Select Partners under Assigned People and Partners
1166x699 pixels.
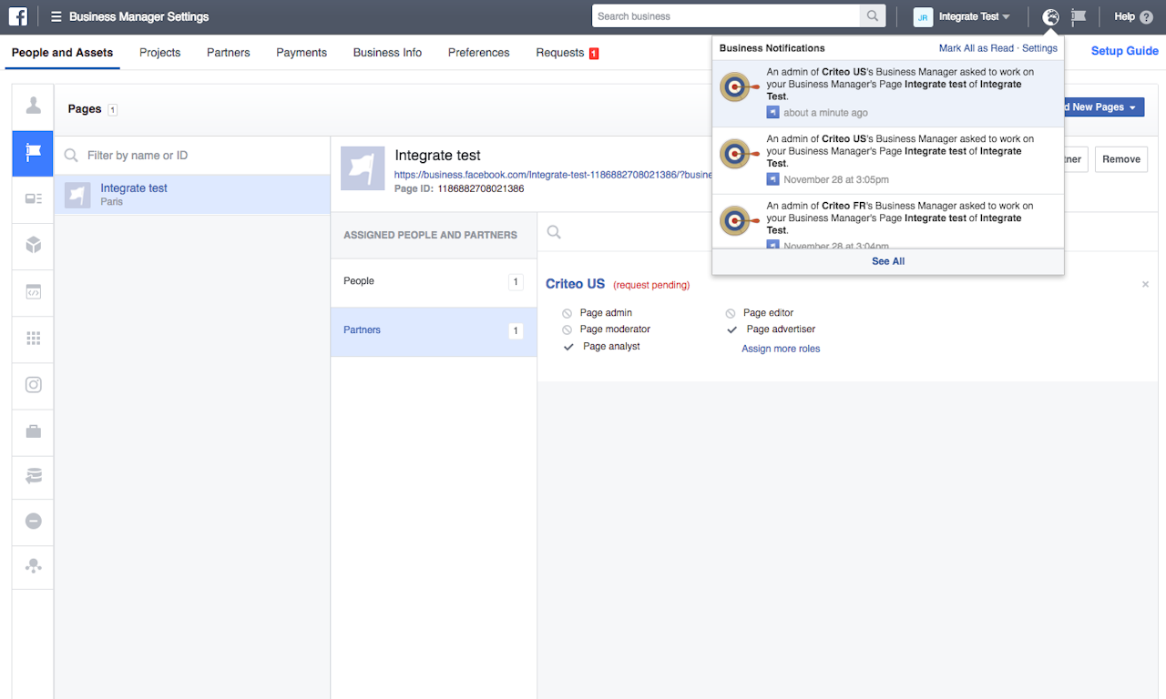coord(434,330)
